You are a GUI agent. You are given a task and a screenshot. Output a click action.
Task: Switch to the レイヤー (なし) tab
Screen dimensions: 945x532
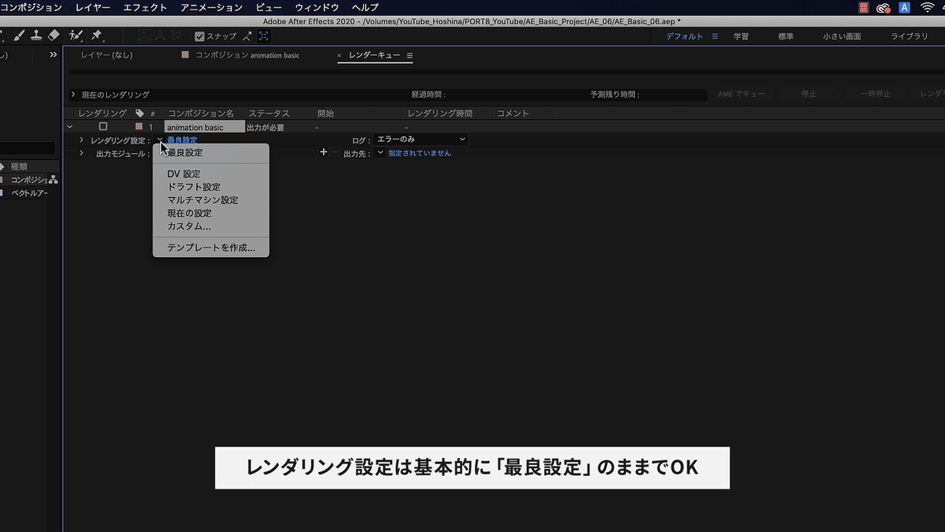click(107, 55)
